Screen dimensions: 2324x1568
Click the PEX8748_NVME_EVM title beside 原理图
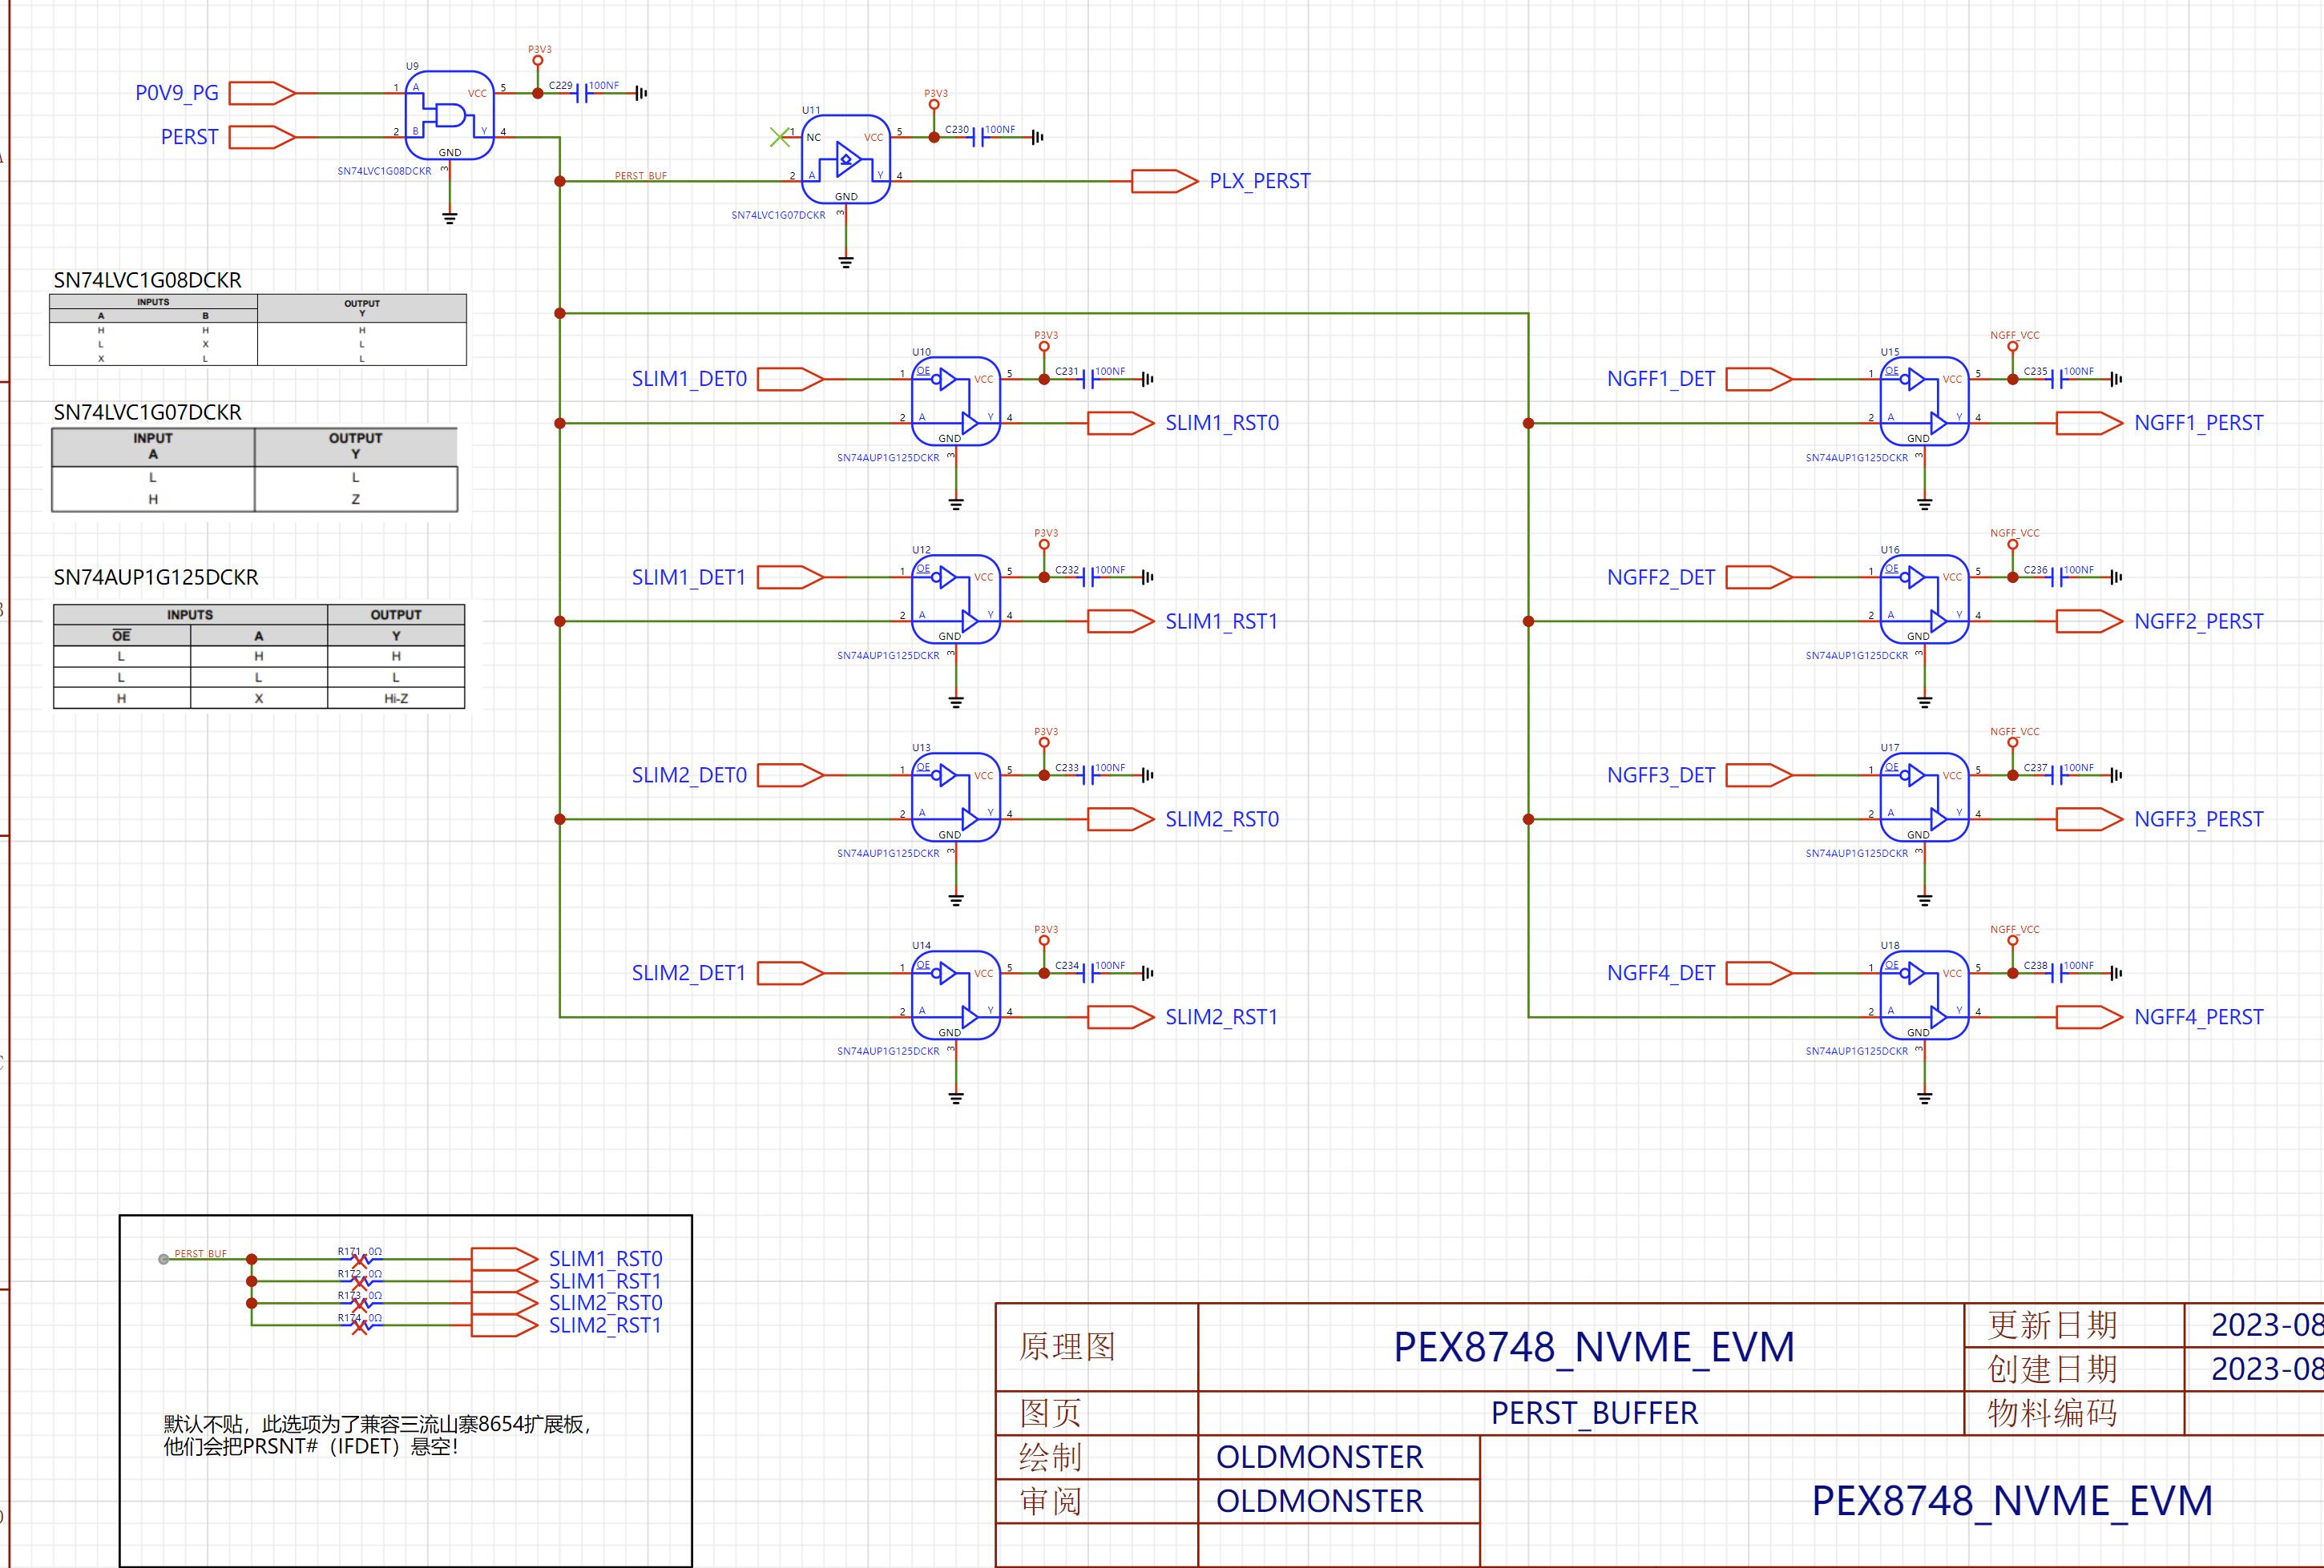1594,1347
